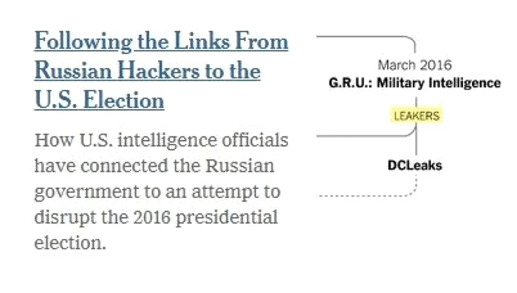Screen dimensions: 517x293
Task: Open the 'Following the Links From' headline link
Action: (x=161, y=41)
